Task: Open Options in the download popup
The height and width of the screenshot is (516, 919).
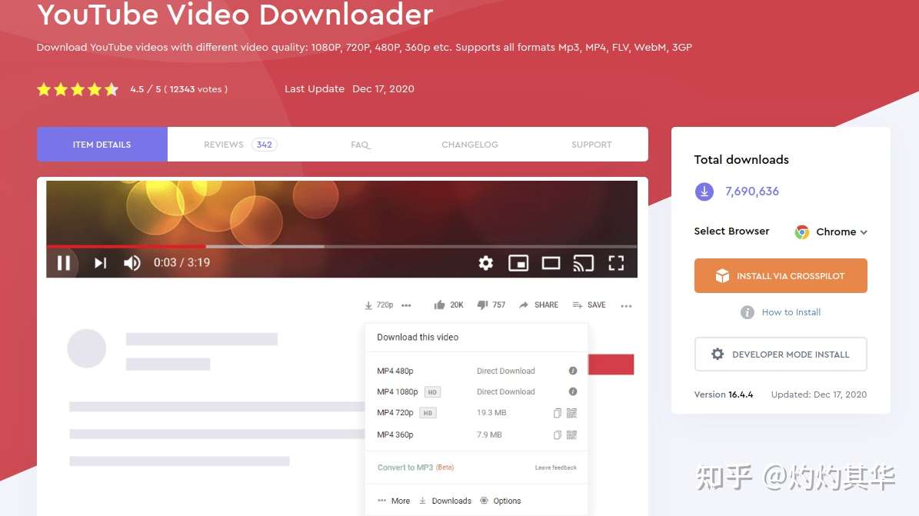Action: coord(501,501)
